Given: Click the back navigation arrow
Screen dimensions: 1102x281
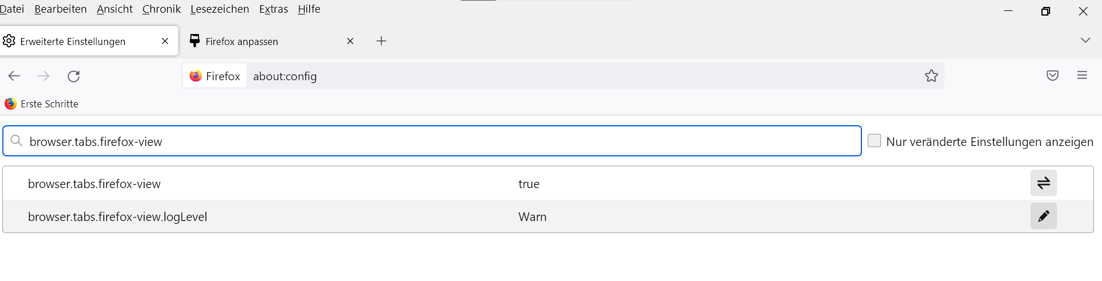Looking at the screenshot, I should pos(14,76).
